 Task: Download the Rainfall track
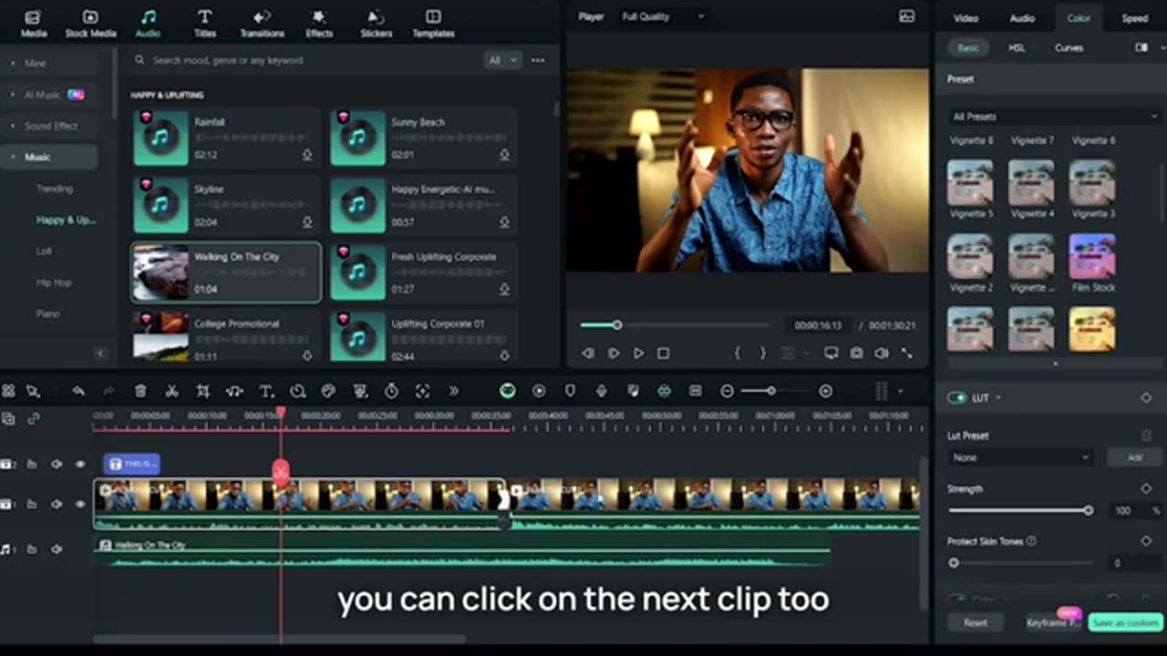point(307,155)
